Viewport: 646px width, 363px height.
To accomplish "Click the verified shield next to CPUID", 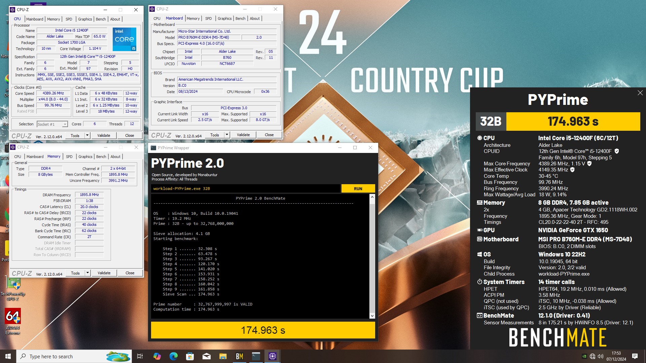I will [x=616, y=151].
